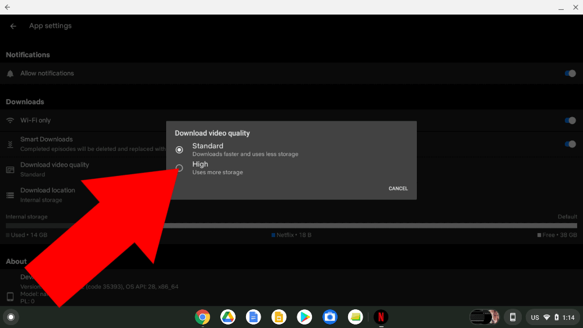Image resolution: width=583 pixels, height=328 pixels.
Task: Open Google Drive from the shelf
Action: click(228, 317)
